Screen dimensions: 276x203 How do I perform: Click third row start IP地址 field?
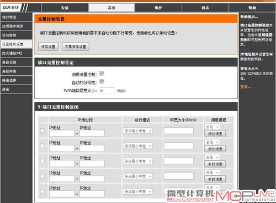pyautogui.click(x=62, y=163)
